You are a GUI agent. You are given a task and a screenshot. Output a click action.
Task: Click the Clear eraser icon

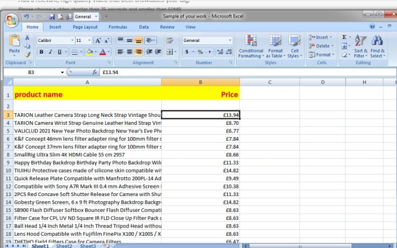[344, 55]
